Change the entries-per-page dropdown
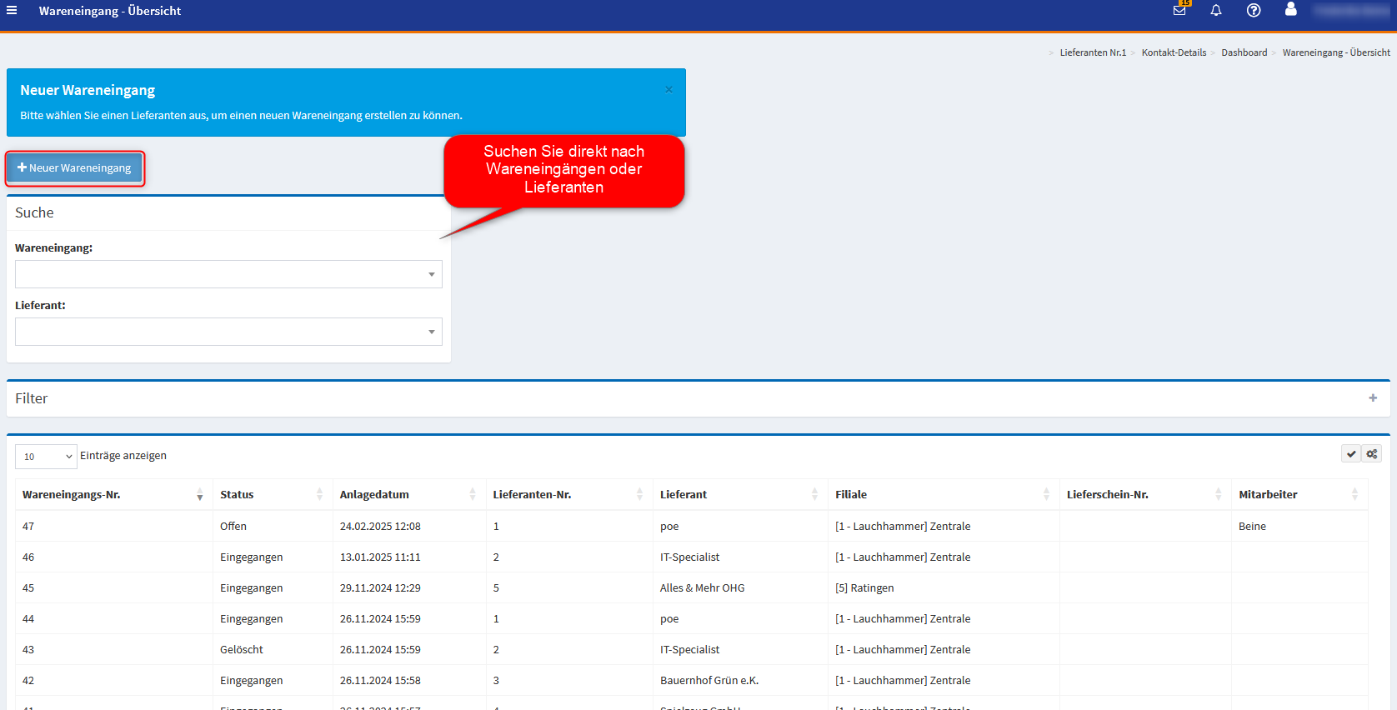This screenshot has width=1397, height=710. pos(47,457)
